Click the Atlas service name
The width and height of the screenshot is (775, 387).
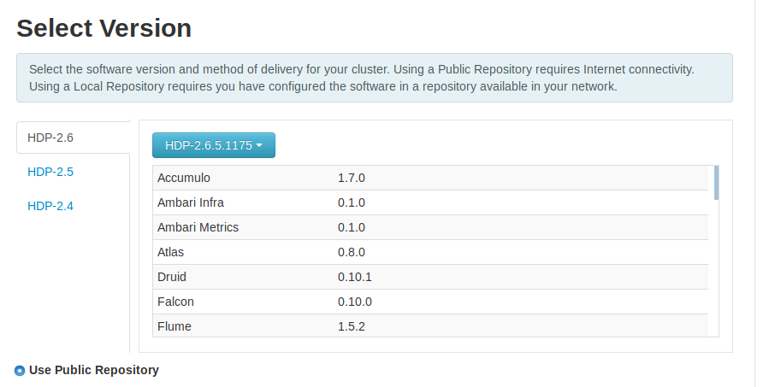click(x=170, y=252)
